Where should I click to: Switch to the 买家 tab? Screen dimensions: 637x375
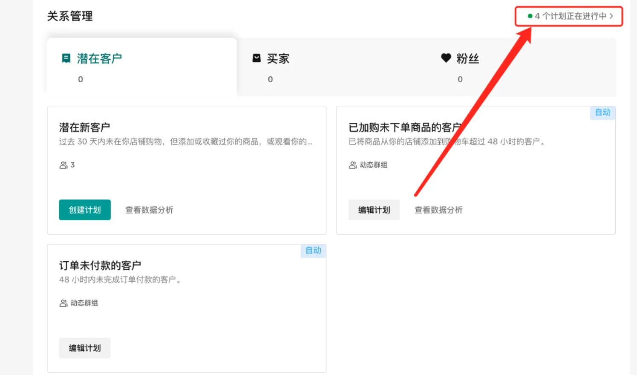(x=331, y=67)
